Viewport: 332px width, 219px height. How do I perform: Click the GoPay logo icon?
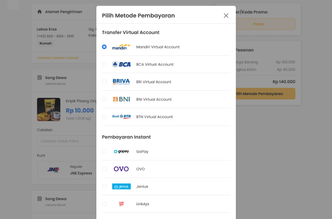(x=121, y=152)
